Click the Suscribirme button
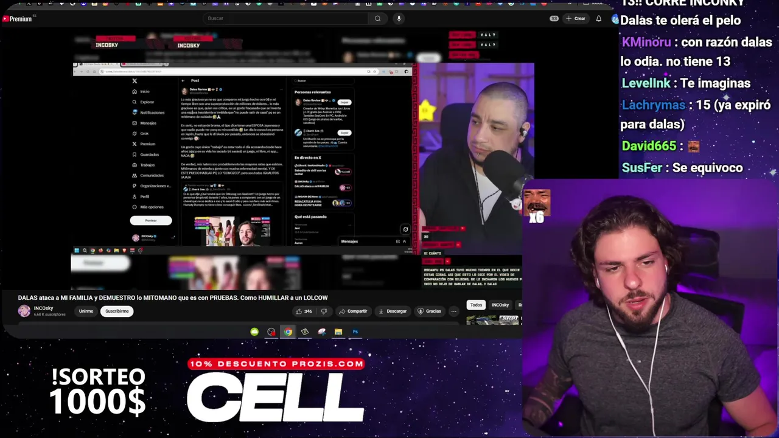 click(x=117, y=311)
